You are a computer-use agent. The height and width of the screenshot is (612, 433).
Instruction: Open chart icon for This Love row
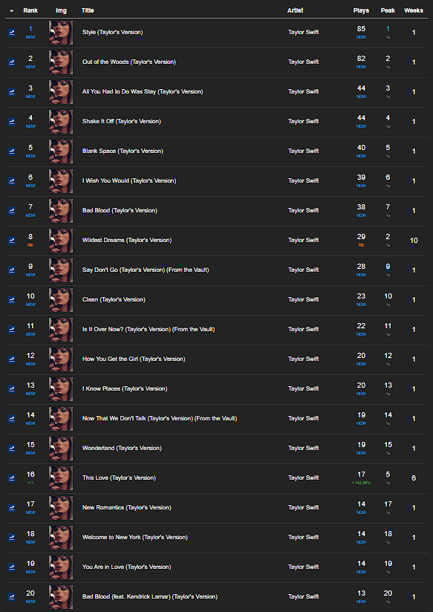[11, 478]
